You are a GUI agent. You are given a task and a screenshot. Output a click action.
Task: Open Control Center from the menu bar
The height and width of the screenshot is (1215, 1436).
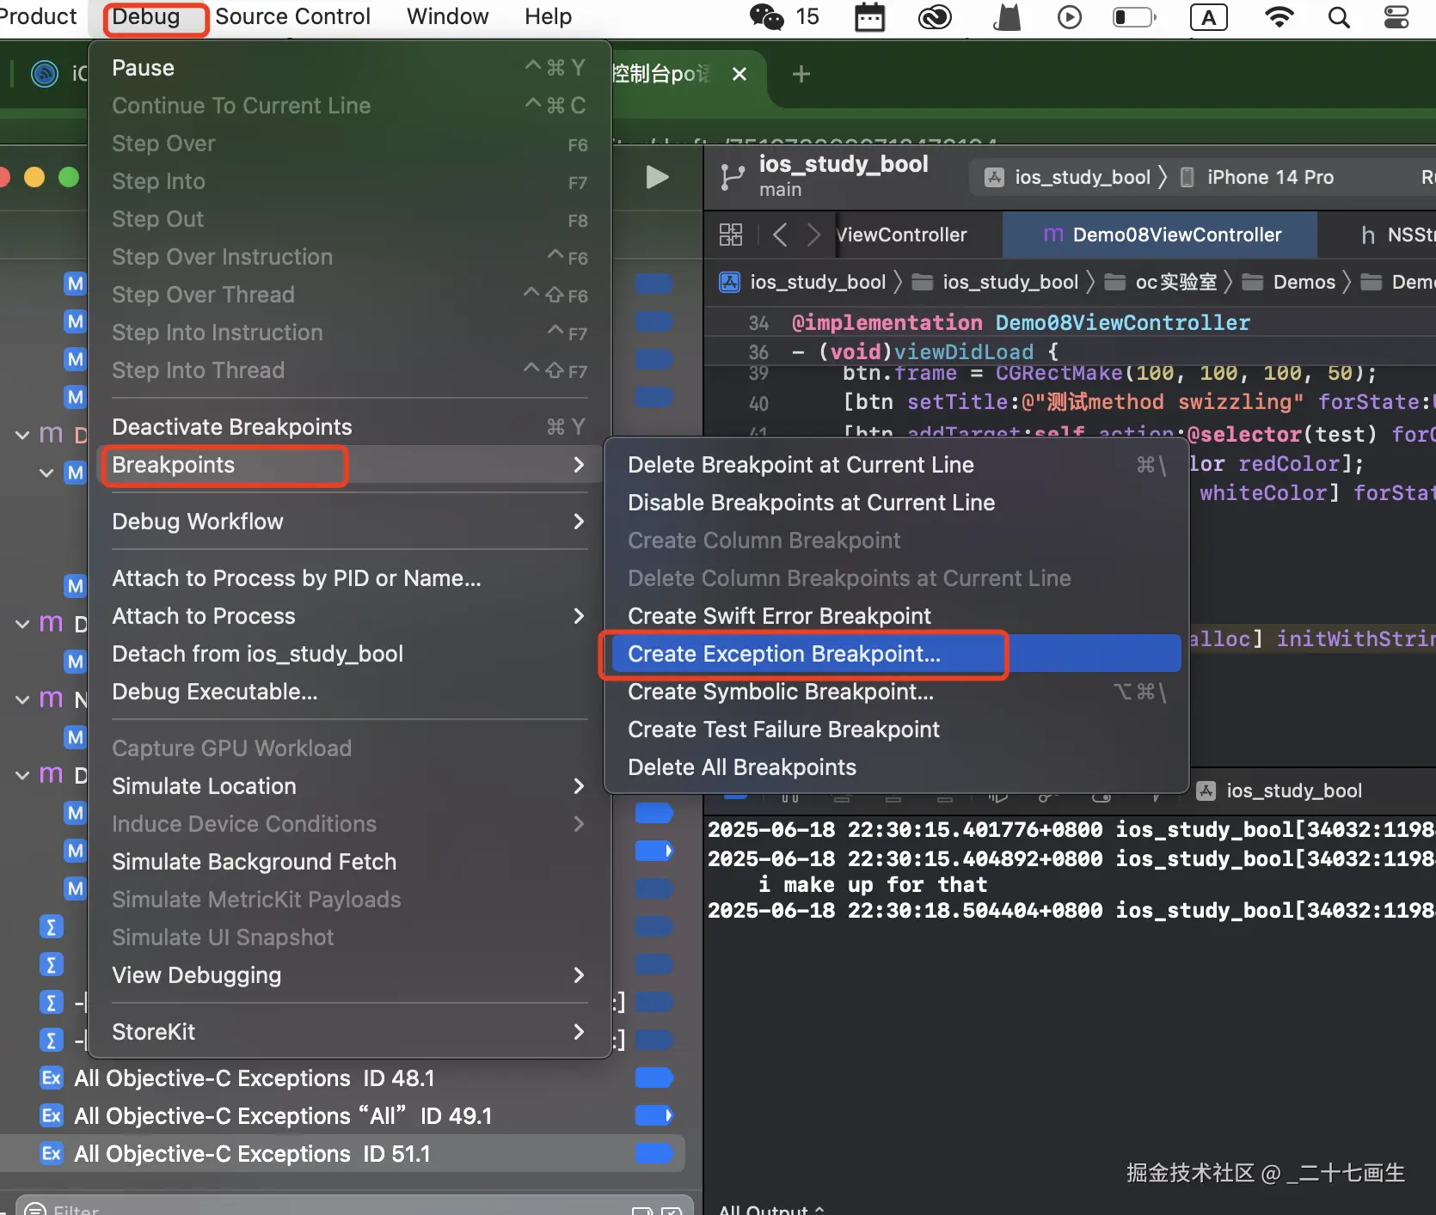[x=1397, y=17]
